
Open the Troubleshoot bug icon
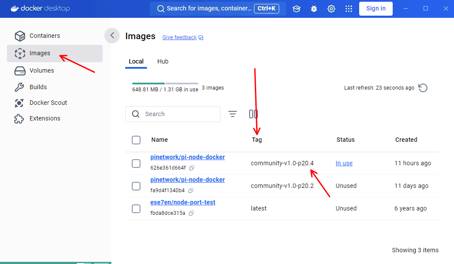click(314, 9)
